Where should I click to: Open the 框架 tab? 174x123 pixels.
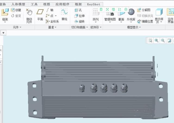tap(78, 4)
